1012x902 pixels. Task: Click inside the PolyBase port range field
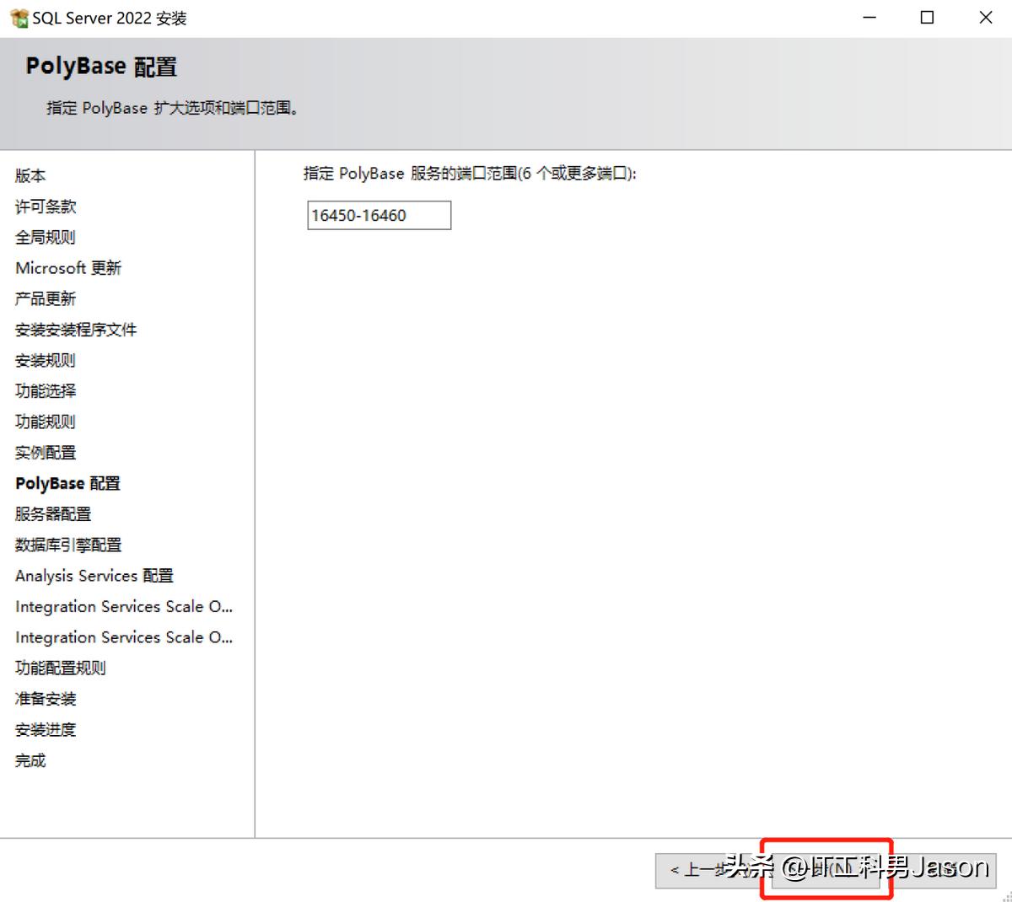coord(379,215)
